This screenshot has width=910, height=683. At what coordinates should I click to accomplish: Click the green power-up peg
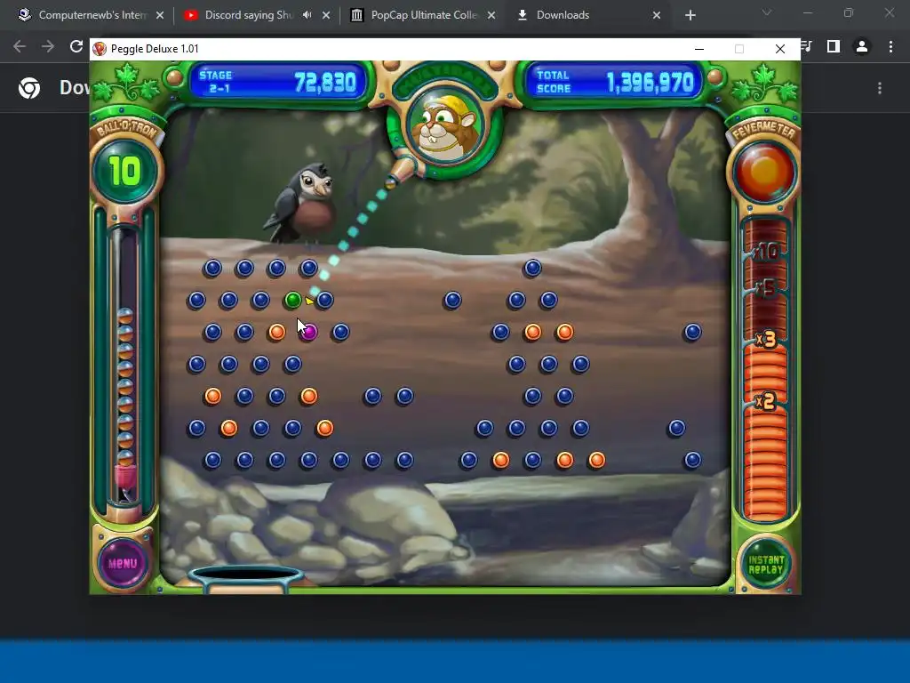tap(293, 301)
